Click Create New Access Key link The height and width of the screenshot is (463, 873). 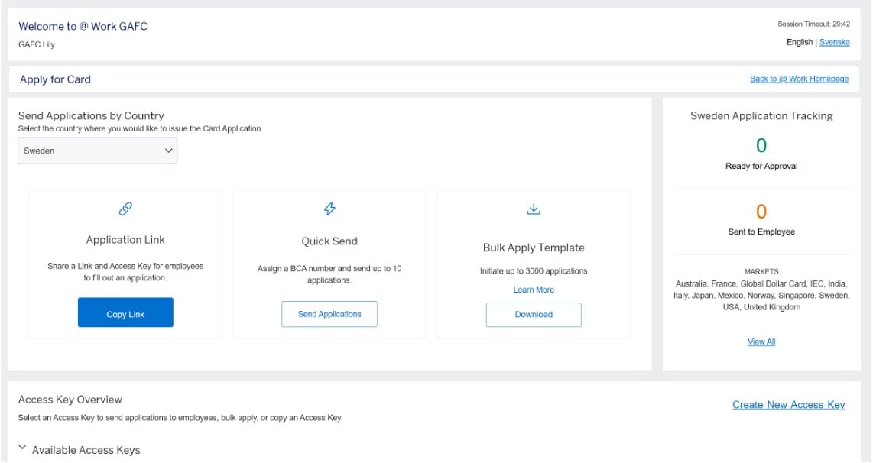pyautogui.click(x=788, y=405)
